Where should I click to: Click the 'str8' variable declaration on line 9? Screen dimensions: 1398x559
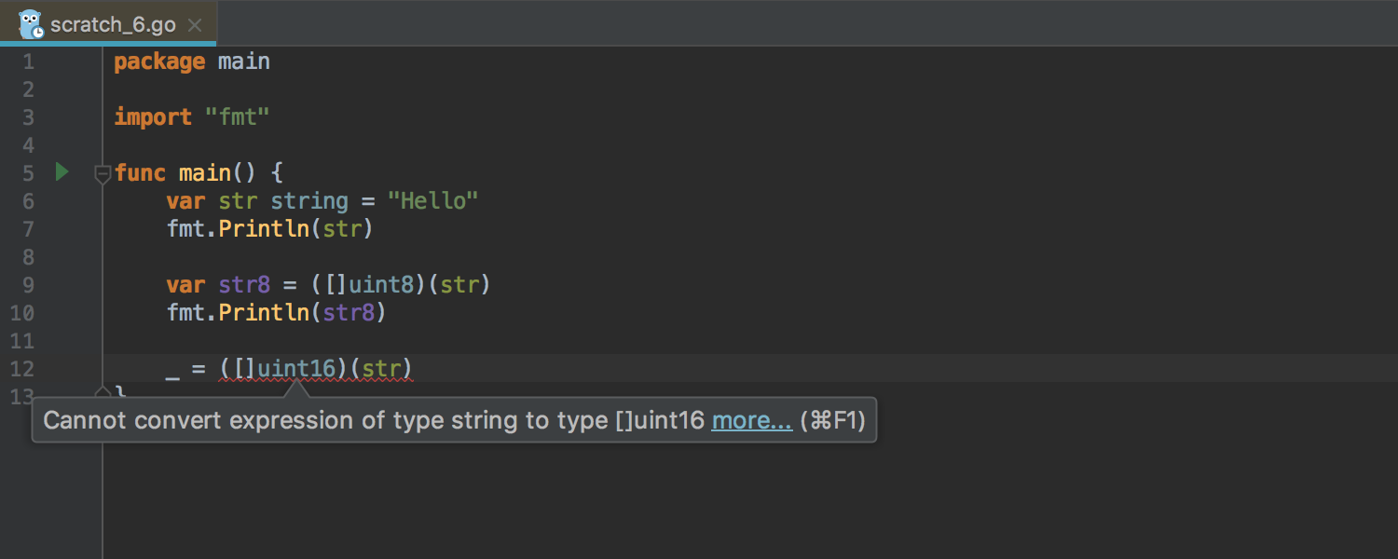(244, 285)
